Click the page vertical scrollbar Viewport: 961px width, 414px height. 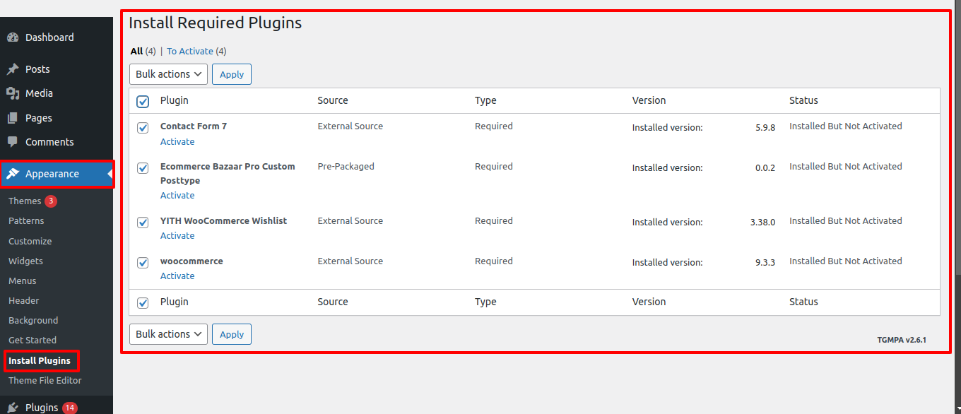pyautogui.click(x=957, y=141)
